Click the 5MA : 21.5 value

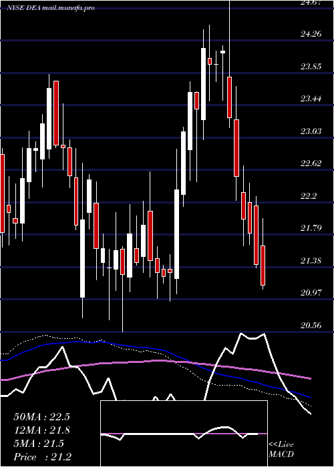coord(39,444)
